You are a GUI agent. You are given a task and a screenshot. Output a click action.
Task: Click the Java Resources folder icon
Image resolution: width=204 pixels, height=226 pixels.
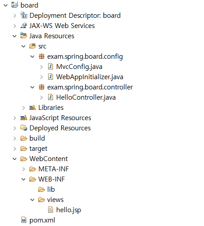(24, 36)
